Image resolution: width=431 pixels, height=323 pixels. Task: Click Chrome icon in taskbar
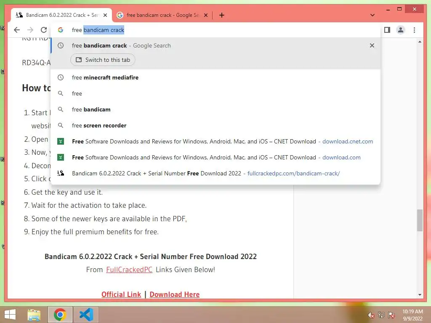[60, 315]
